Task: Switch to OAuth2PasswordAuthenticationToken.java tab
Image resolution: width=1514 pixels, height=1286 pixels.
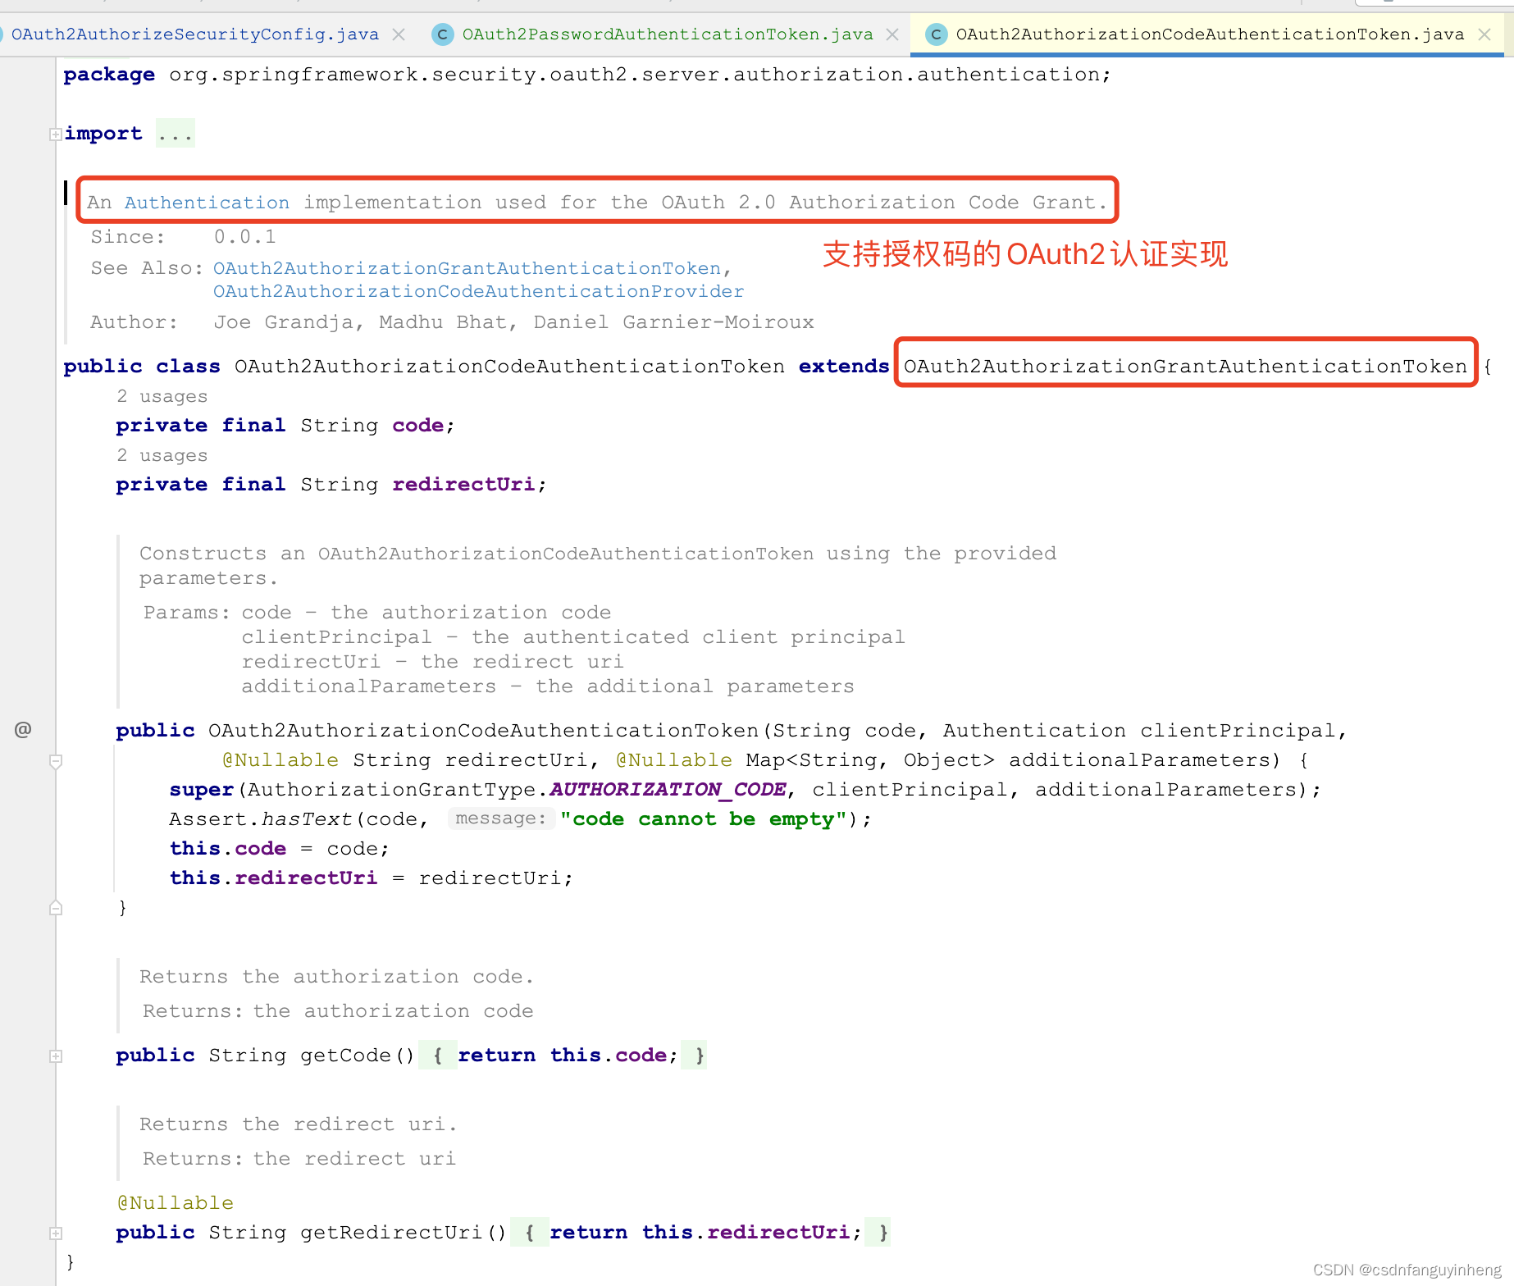Action: pos(667,34)
